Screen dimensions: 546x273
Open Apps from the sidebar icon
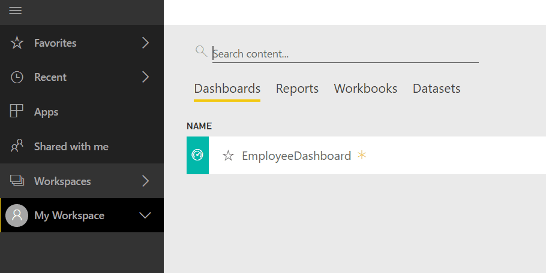(17, 112)
